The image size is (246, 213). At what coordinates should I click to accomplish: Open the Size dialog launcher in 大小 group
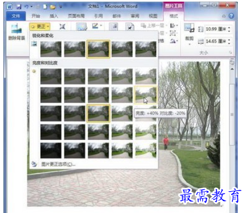231,53
